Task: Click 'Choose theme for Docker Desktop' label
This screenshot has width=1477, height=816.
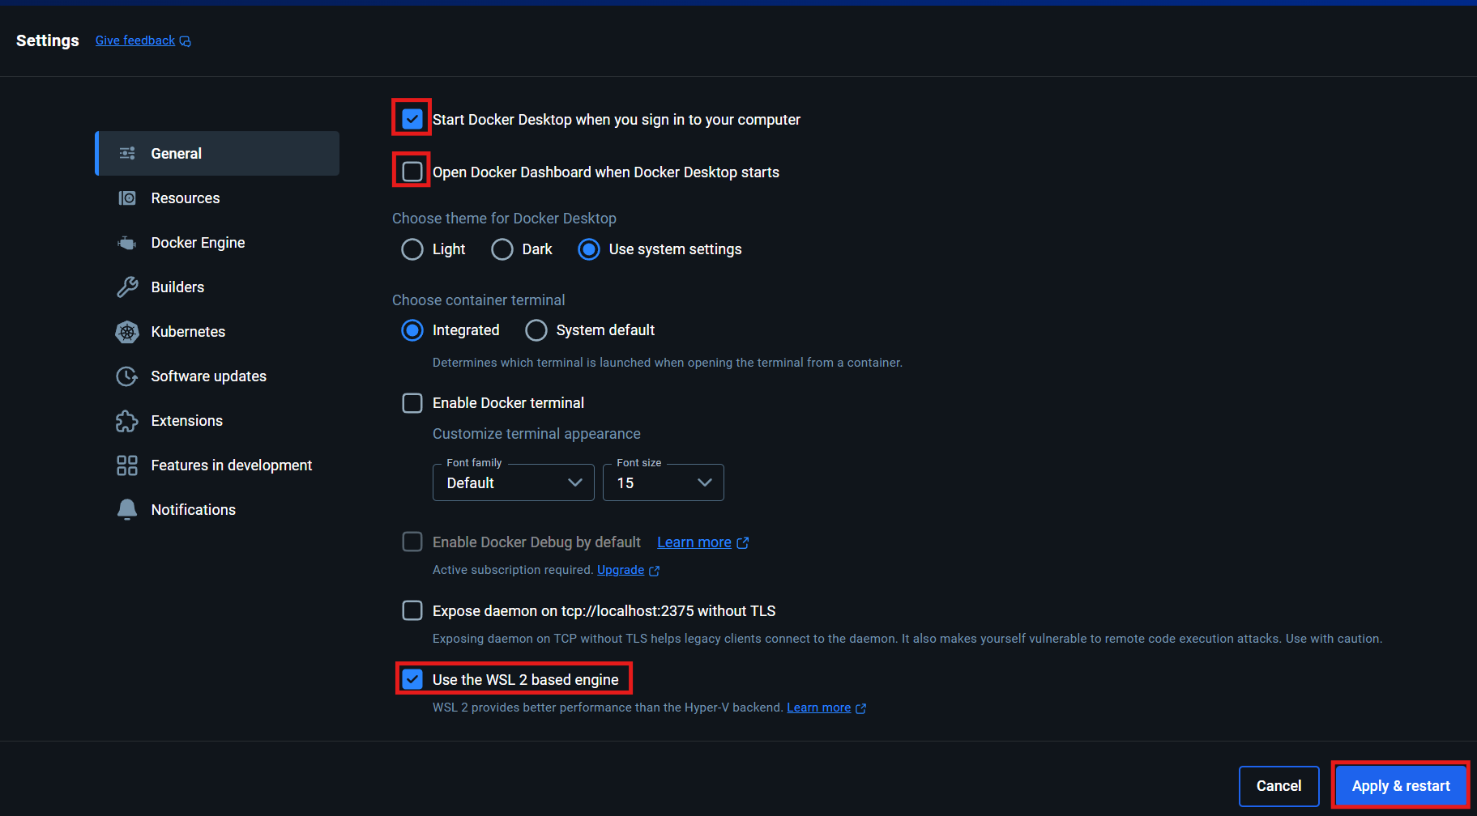Action: click(x=504, y=219)
